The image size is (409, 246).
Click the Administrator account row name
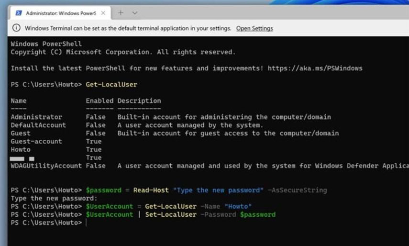(36, 117)
